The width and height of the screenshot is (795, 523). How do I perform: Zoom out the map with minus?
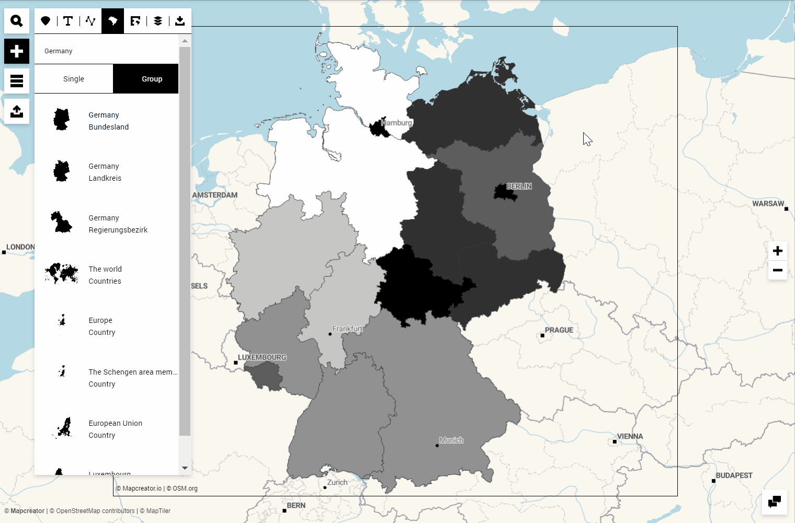click(778, 270)
